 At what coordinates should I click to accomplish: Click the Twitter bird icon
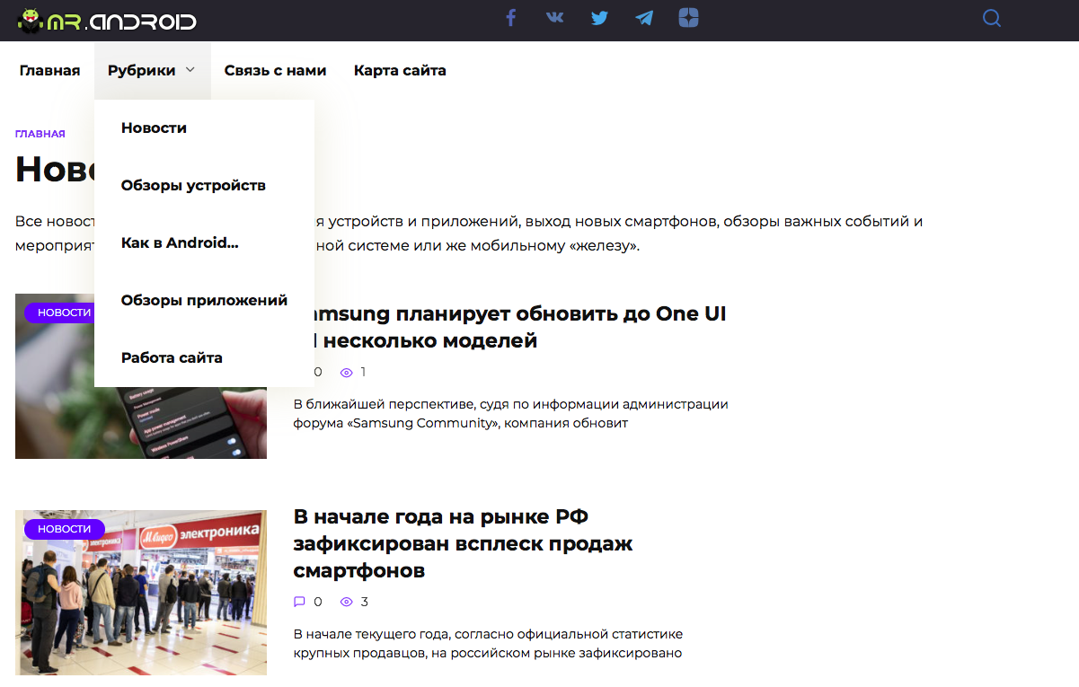tap(599, 18)
